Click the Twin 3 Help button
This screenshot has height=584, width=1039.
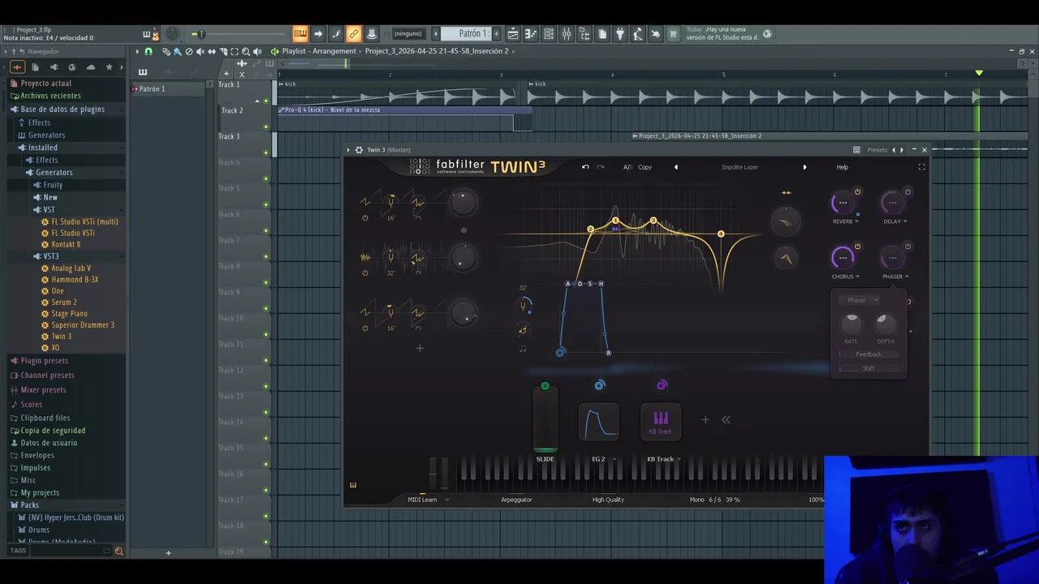point(843,167)
